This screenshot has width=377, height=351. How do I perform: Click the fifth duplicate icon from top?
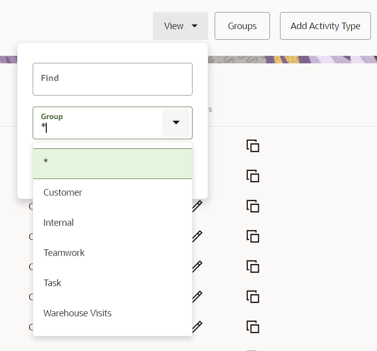pos(253,267)
